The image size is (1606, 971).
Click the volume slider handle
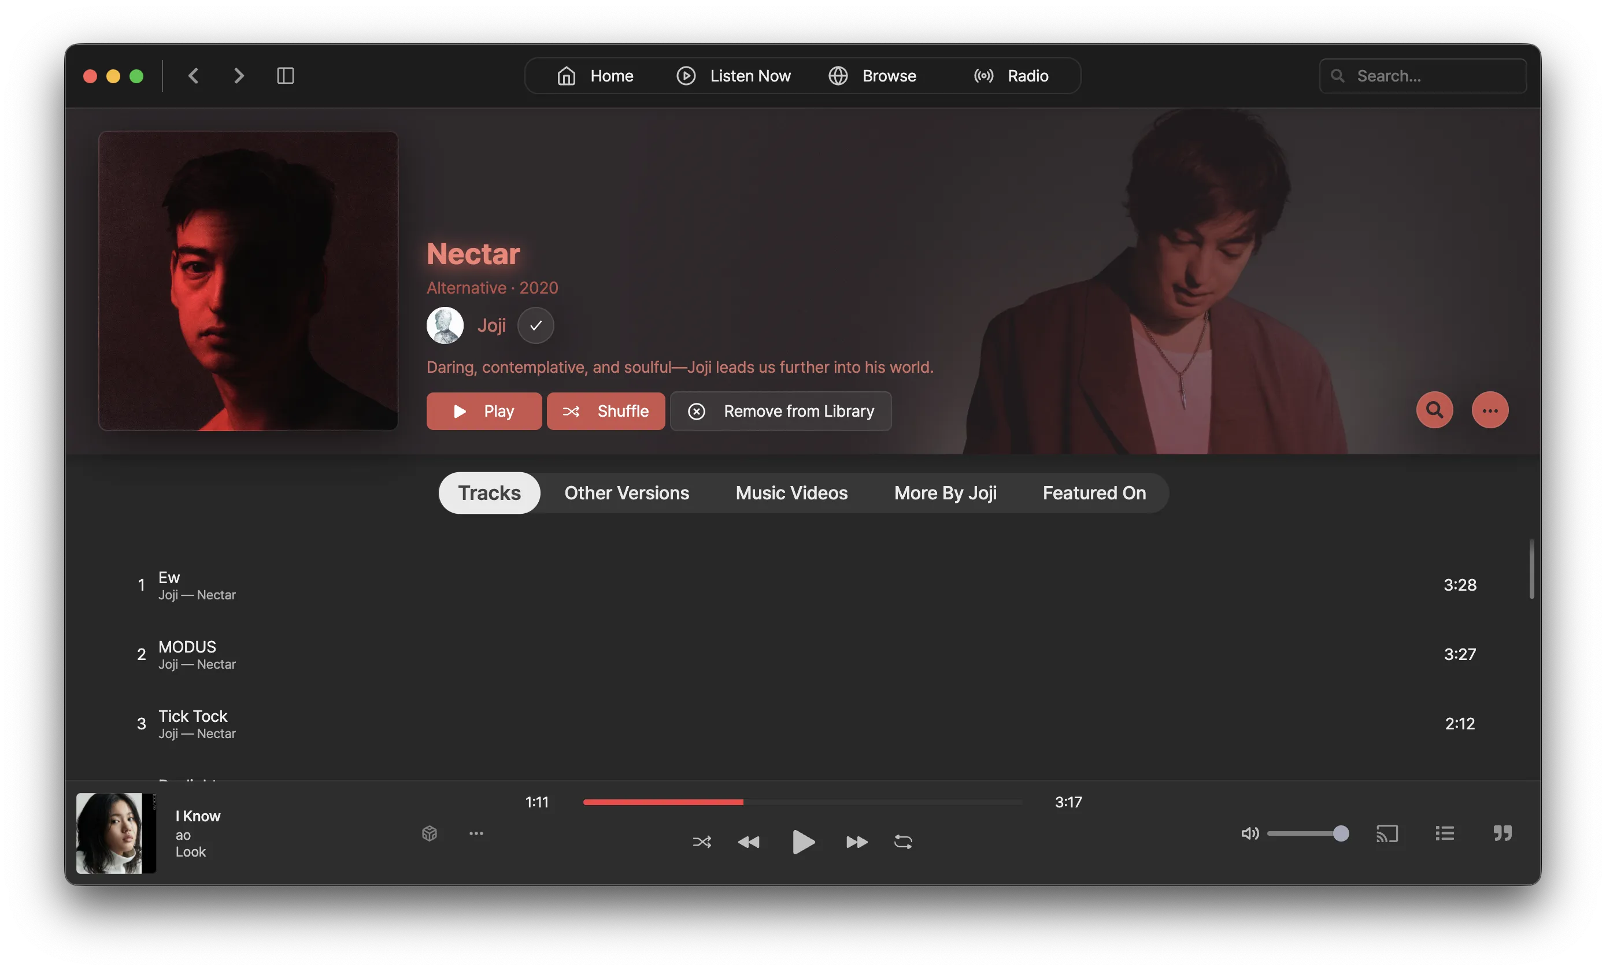pos(1341,833)
